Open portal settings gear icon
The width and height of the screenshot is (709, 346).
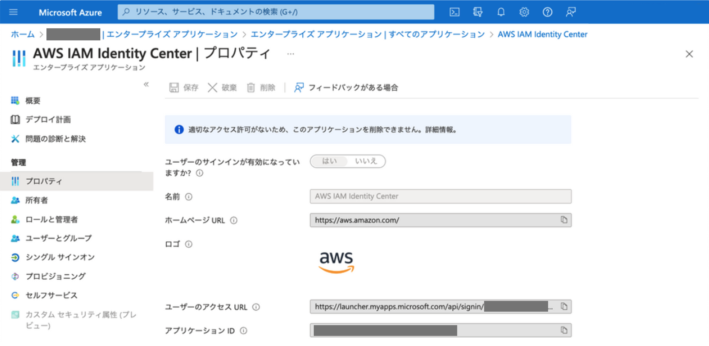[x=524, y=12]
